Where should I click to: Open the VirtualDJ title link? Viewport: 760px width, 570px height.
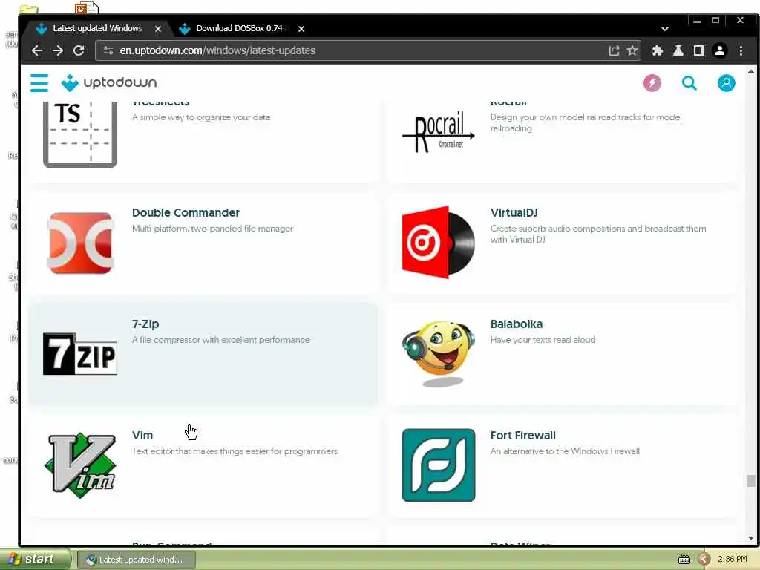[x=514, y=213]
